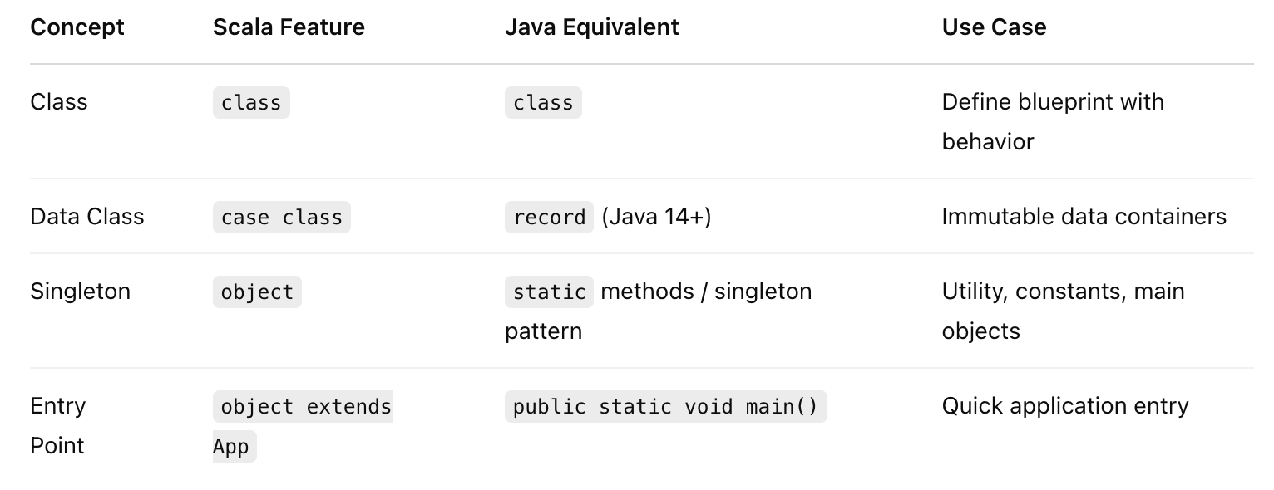The image size is (1274, 490).
Task: Click the Class concept cell
Action: [x=59, y=102]
